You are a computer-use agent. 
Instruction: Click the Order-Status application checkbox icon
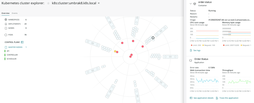[191, 60]
